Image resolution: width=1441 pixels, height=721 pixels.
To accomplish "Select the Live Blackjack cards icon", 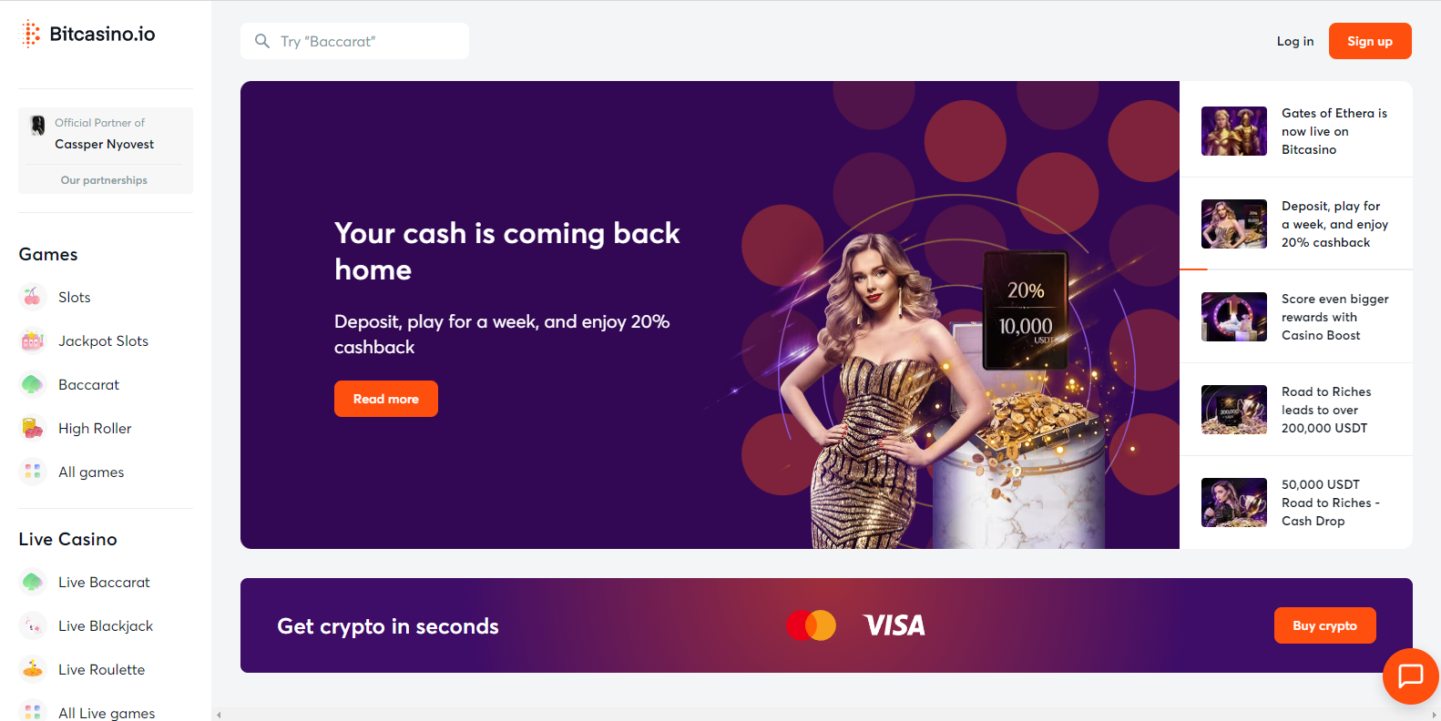I will tap(33, 625).
